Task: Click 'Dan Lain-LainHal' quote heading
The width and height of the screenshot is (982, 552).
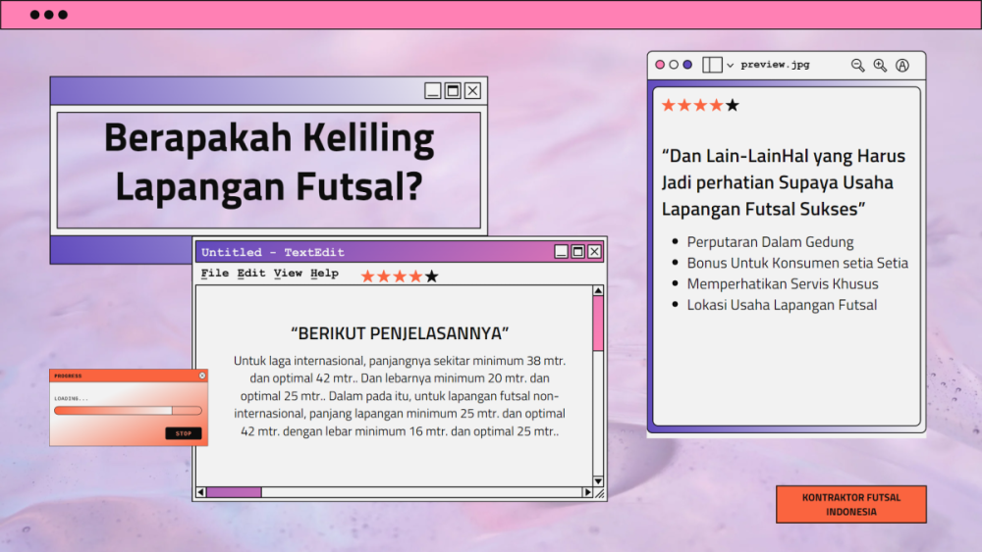Action: tap(784, 182)
